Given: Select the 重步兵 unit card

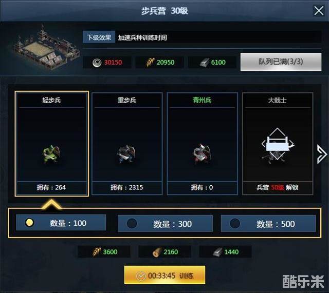Looking at the screenshot, I should point(127,144).
